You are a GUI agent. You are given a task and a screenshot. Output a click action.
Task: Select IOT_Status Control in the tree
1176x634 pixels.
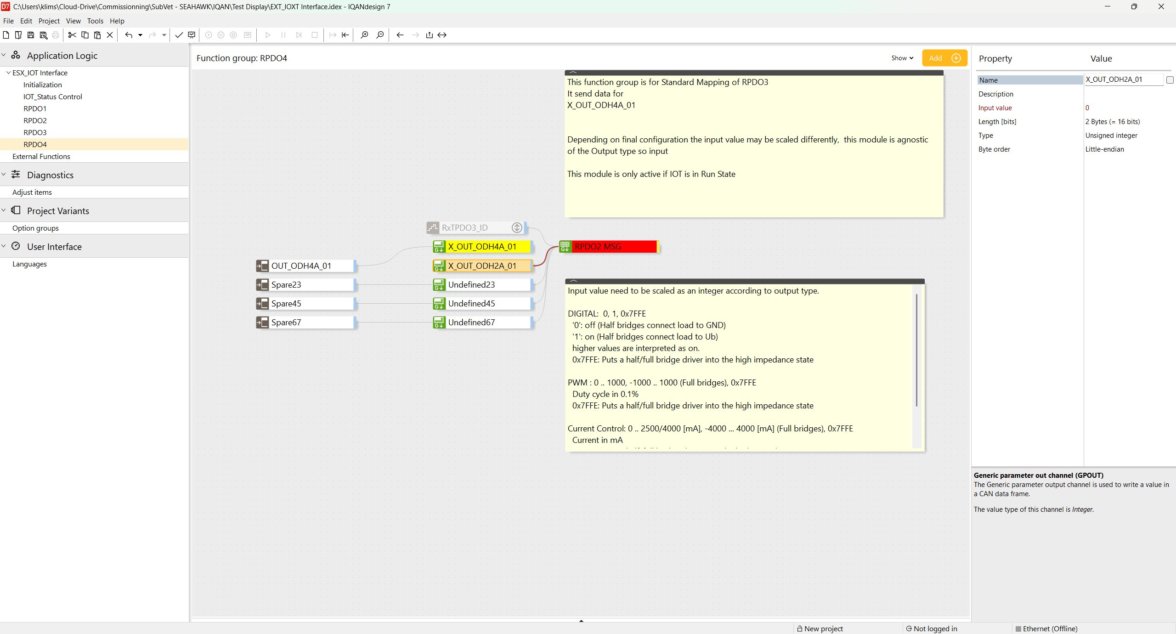click(x=53, y=96)
